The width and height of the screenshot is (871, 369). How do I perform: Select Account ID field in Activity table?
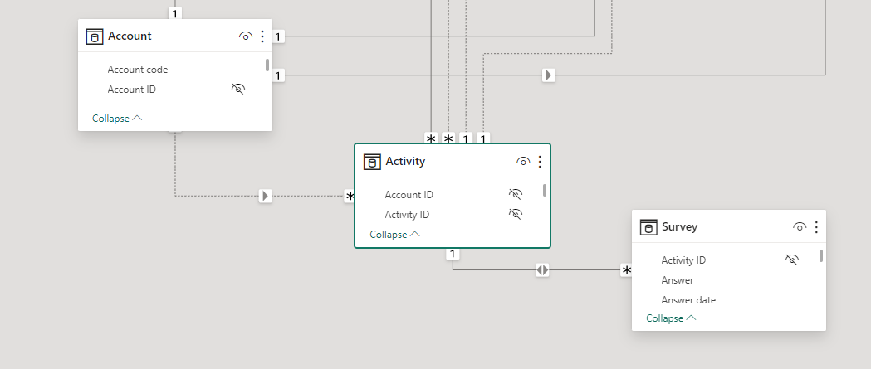click(x=409, y=195)
